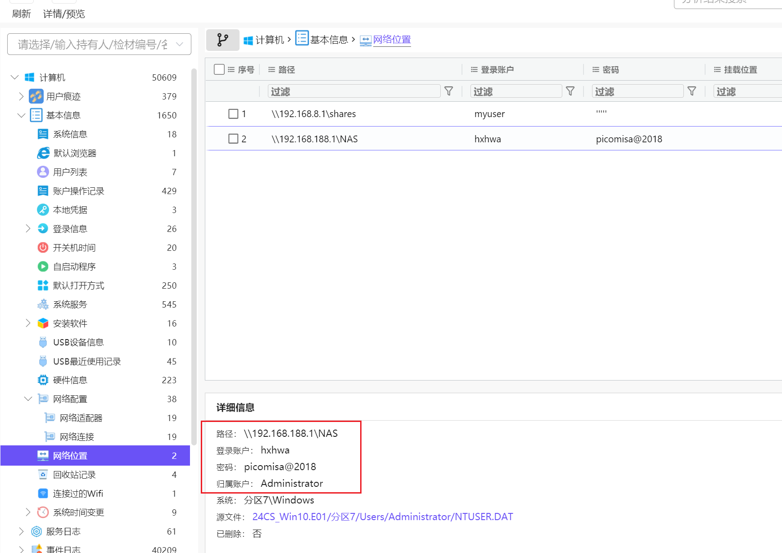Screen dimensions: 782x553
Task: Collapse the 网络配置 tree node
Action: tap(28, 399)
